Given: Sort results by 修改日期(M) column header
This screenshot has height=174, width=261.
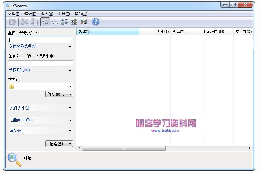Looking at the screenshot, I should tap(218, 32).
